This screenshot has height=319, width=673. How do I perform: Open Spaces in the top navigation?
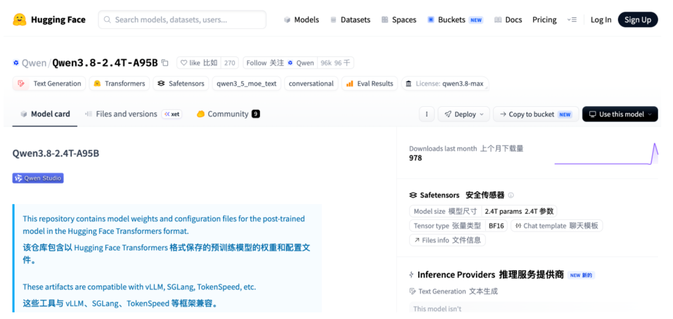[x=399, y=19]
